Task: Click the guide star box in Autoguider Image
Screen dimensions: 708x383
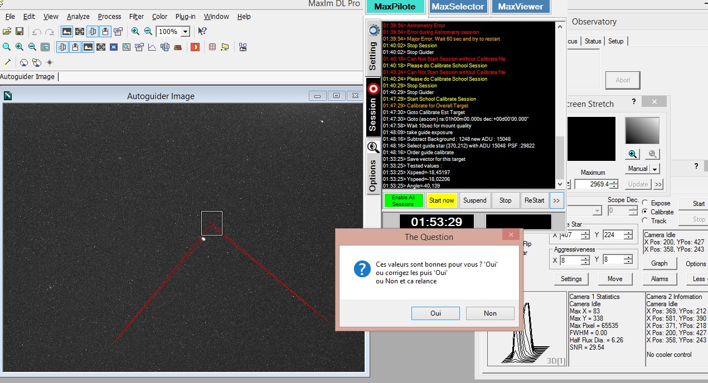Action: pyautogui.click(x=211, y=223)
